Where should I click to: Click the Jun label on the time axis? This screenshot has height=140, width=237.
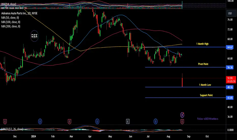point(130,136)
